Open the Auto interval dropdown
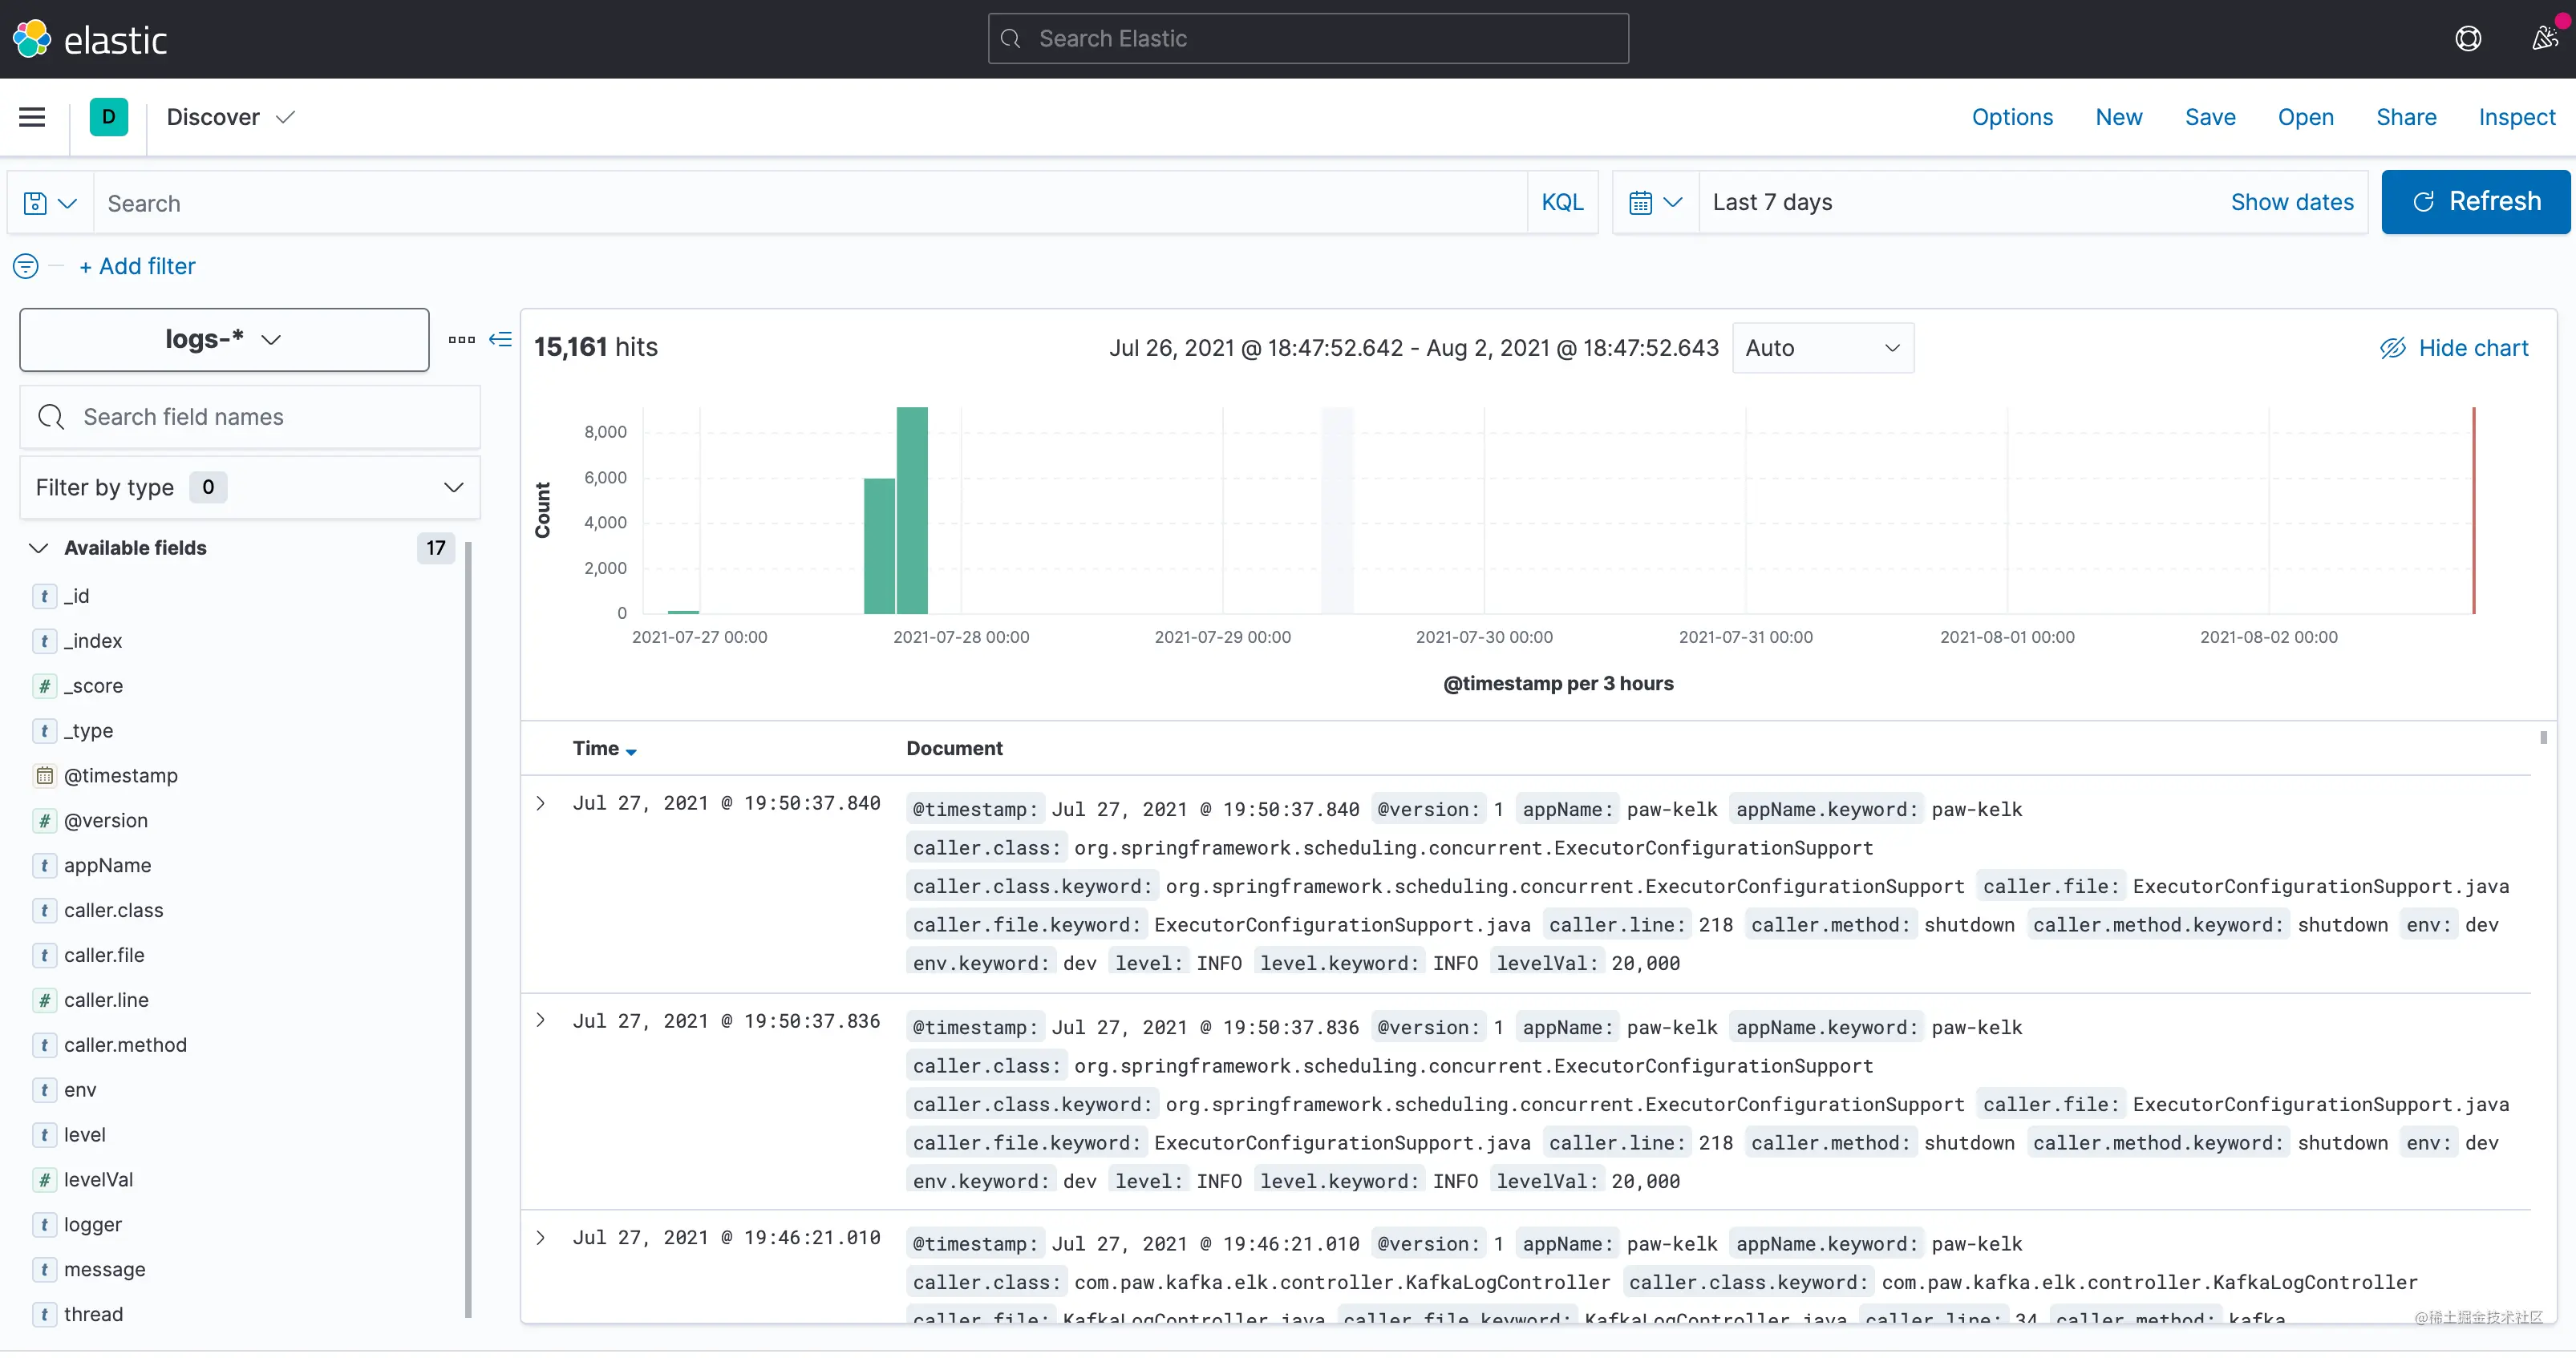 pos(1823,348)
